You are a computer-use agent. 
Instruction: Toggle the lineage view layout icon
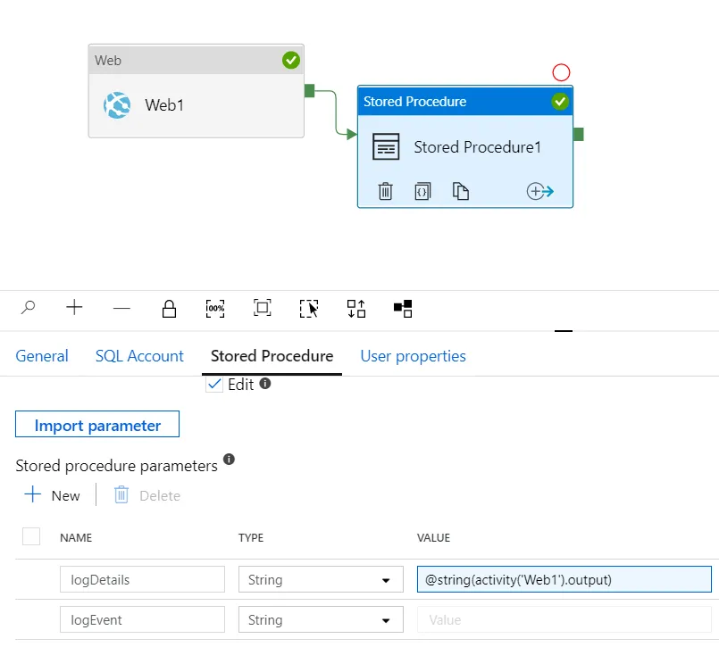pyautogui.click(x=403, y=309)
